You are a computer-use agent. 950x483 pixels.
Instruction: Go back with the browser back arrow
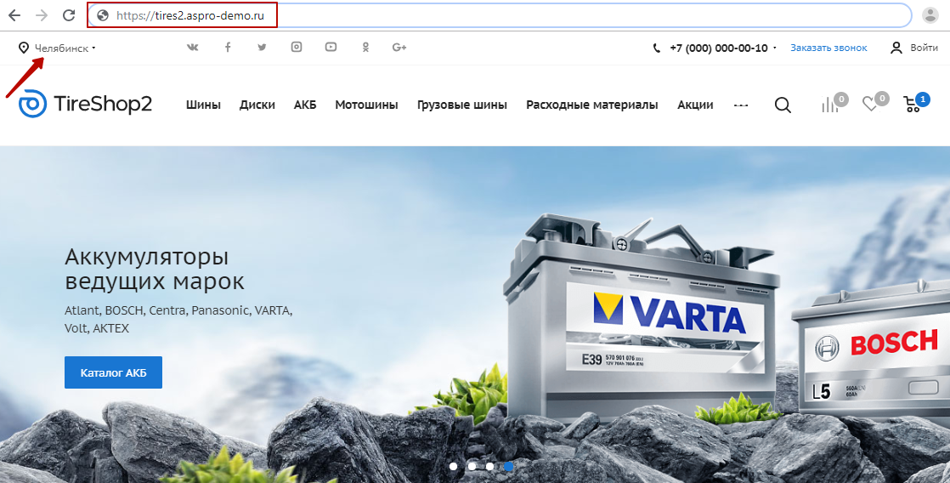(14, 15)
